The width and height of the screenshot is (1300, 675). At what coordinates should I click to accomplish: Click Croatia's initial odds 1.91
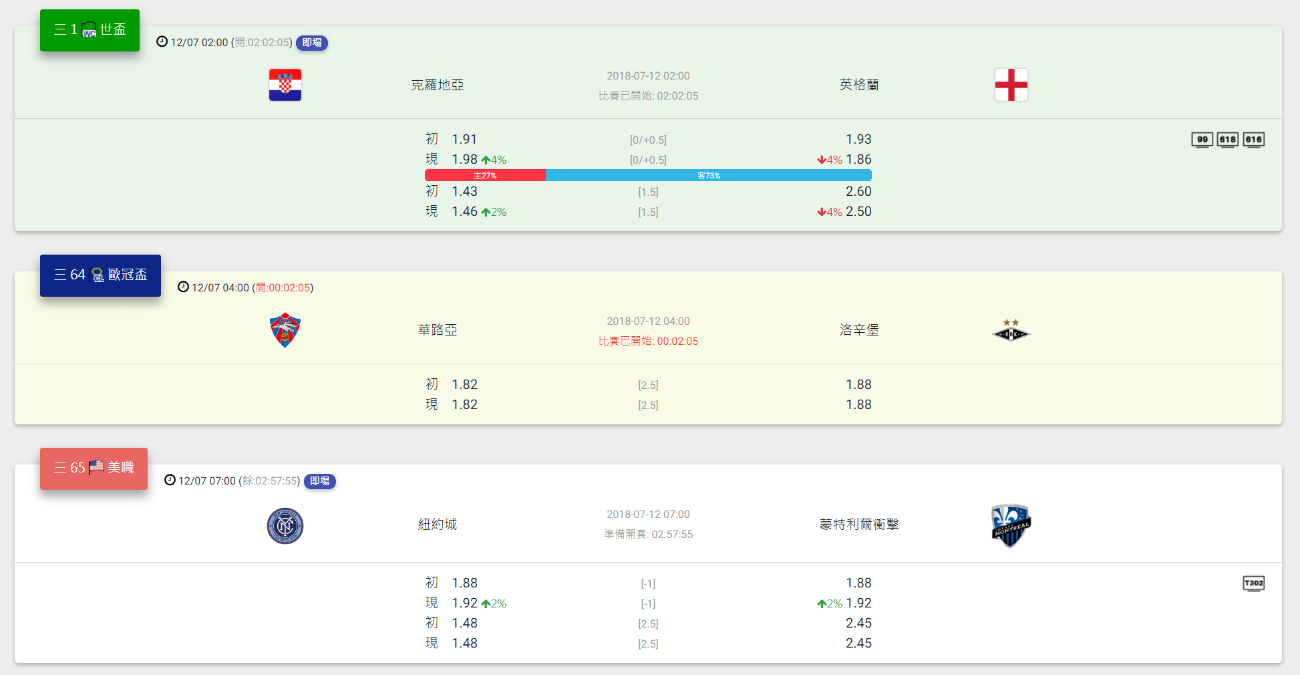(x=464, y=140)
